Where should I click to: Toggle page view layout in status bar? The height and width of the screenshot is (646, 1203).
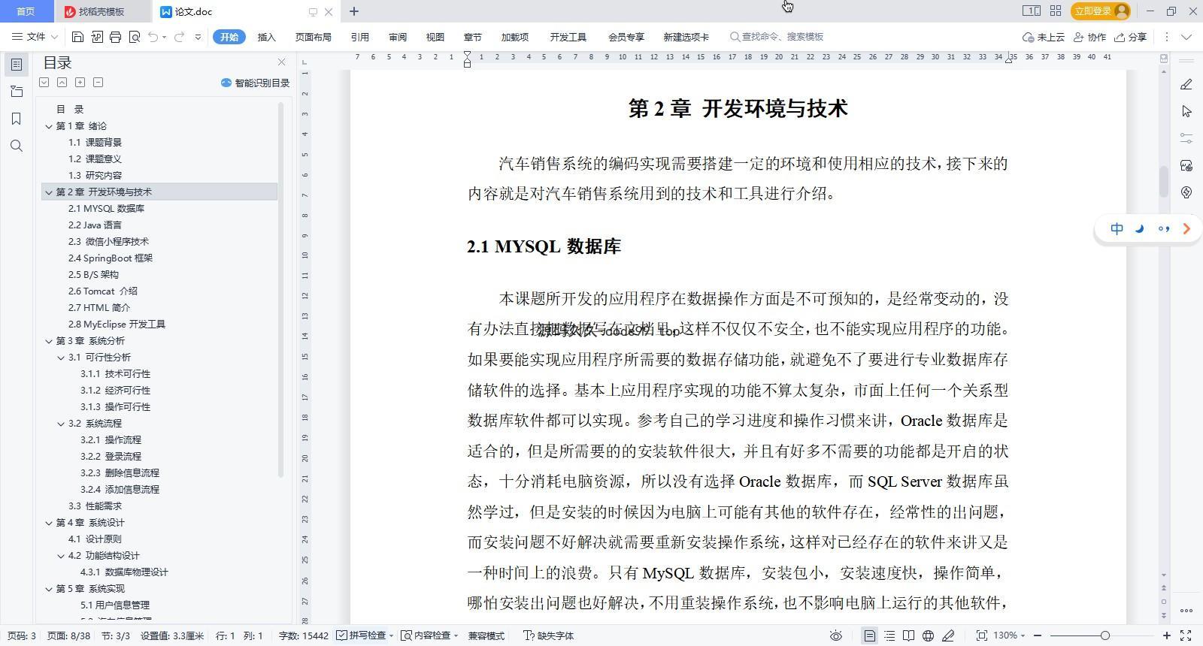point(869,635)
